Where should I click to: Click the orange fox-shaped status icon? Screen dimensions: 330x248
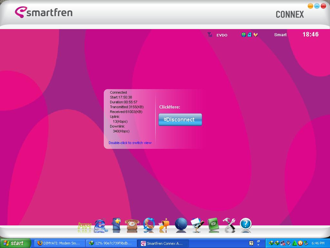click(256, 35)
